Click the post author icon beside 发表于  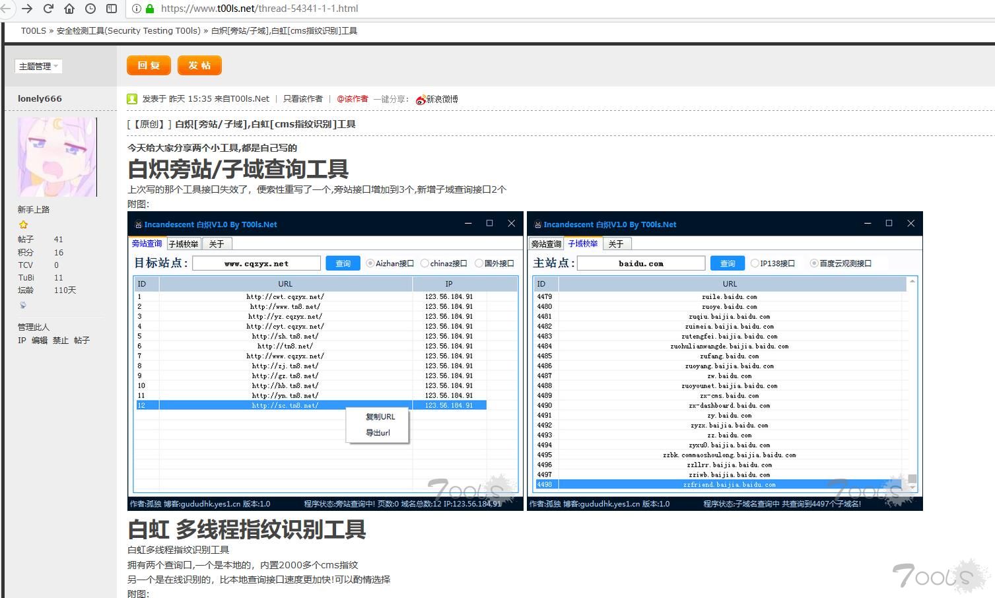click(x=132, y=99)
